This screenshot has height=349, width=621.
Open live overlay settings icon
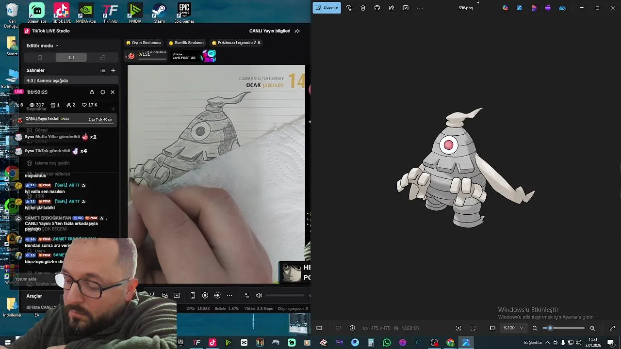pos(102,92)
